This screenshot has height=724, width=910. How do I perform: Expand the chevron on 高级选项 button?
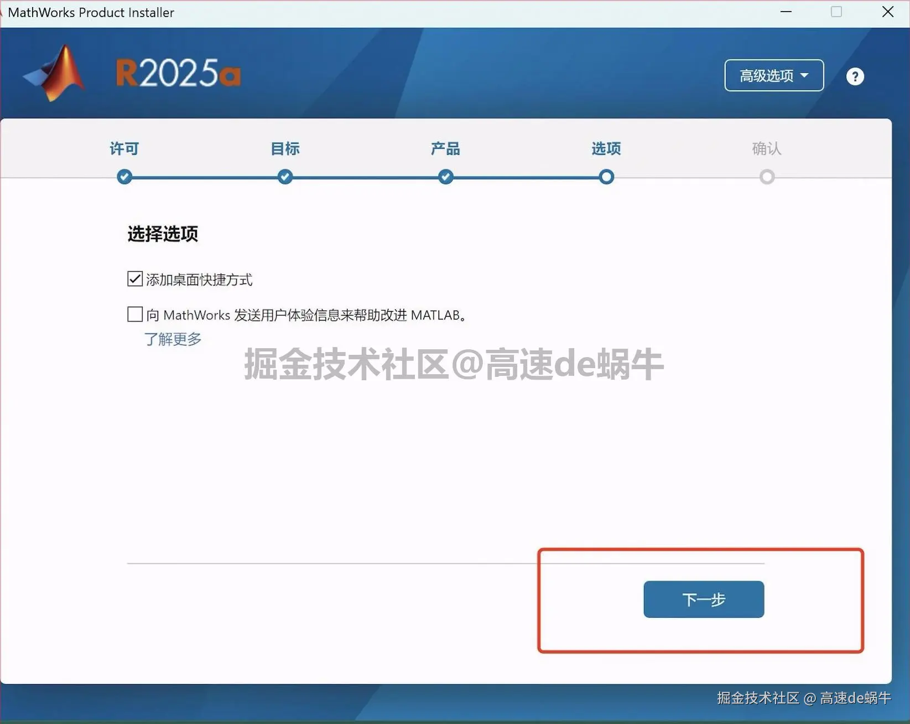point(805,76)
